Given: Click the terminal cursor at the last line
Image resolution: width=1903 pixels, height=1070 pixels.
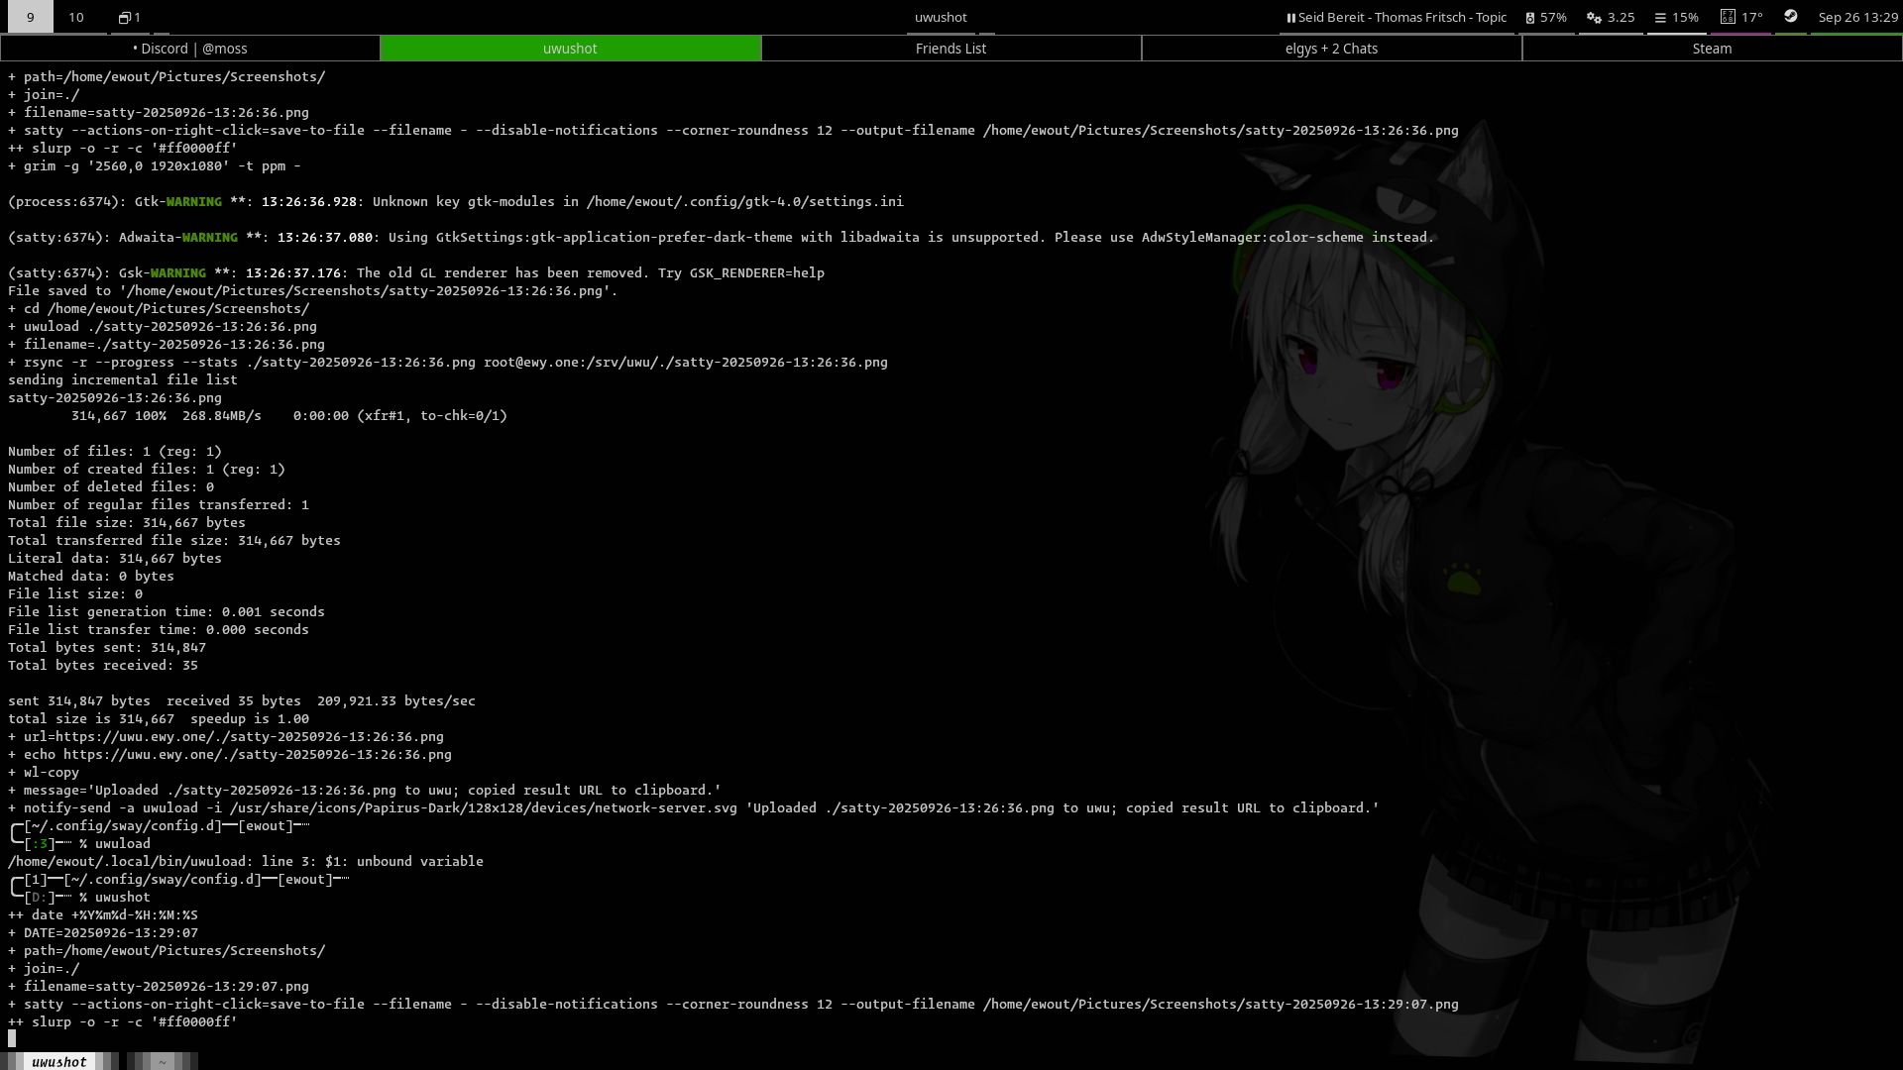Looking at the screenshot, I should click(x=12, y=1038).
